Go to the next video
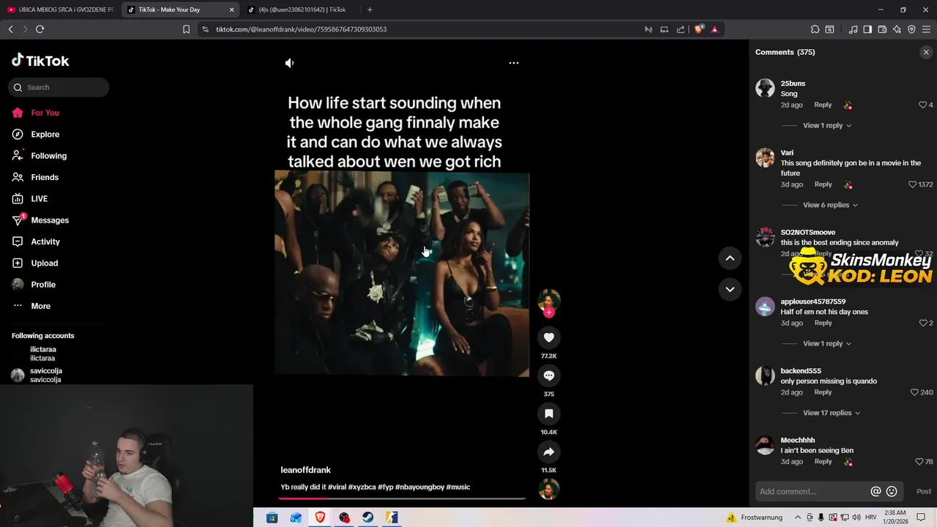This screenshot has height=527, width=937. [x=730, y=289]
